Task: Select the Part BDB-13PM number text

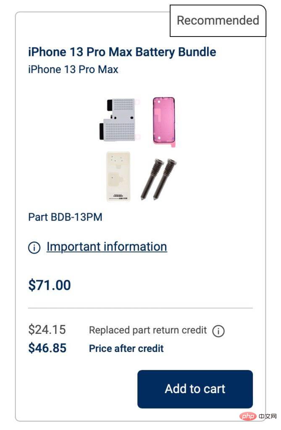Action: click(x=65, y=217)
